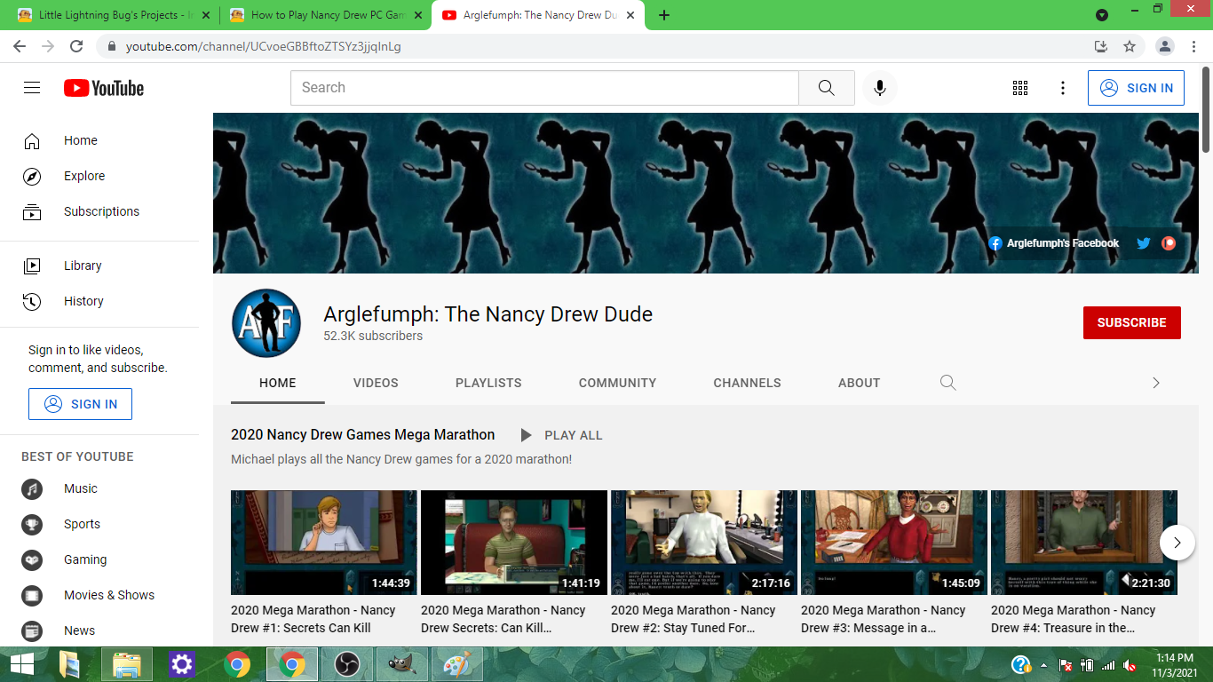Open OBS Studio from taskbar
The width and height of the screenshot is (1213, 682).
click(346, 664)
